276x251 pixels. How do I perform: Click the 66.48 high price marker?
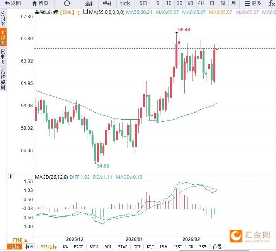(184, 30)
